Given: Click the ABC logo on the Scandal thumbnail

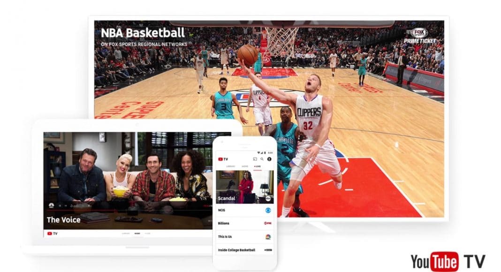Looking at the screenshot, I should coord(268,198).
